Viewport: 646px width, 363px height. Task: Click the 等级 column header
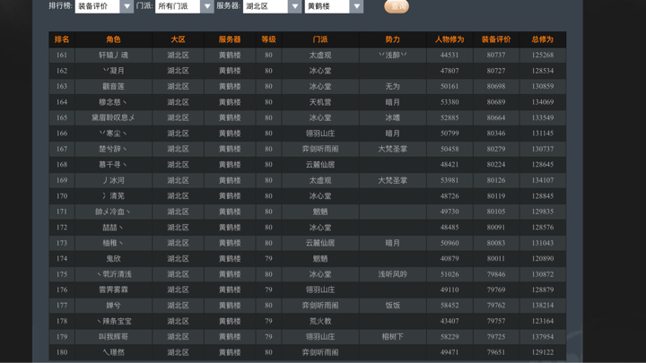tap(268, 39)
